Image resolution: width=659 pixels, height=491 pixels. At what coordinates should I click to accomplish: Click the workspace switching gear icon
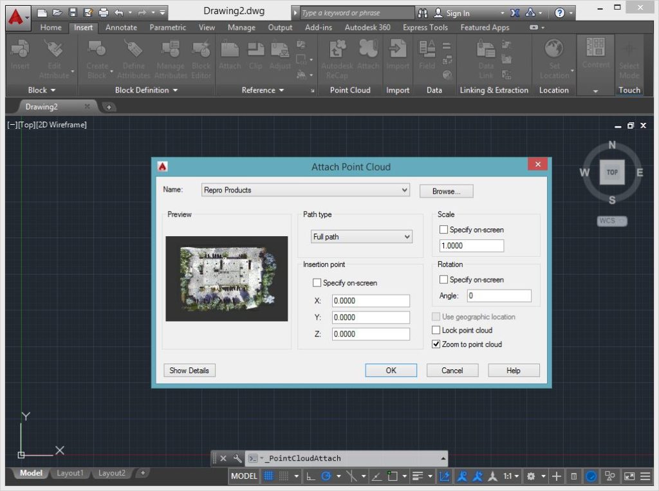[531, 476]
